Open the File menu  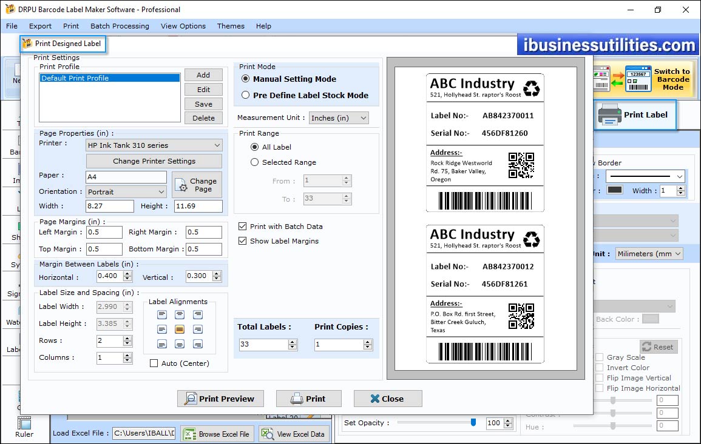tap(12, 26)
